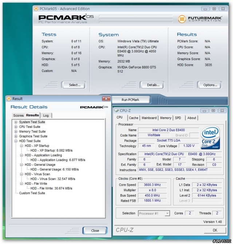The image size is (233, 244).
Task: Expand the CPU Test Suite node
Action: pos(16,127)
